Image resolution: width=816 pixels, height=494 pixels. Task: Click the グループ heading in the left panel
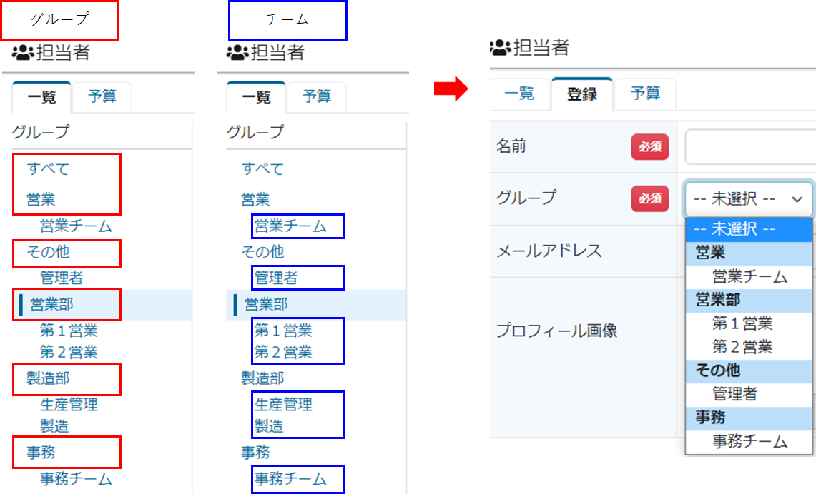[x=40, y=133]
